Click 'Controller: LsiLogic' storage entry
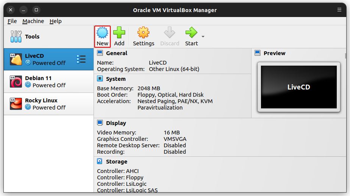The image size is (350, 196). tap(122, 184)
